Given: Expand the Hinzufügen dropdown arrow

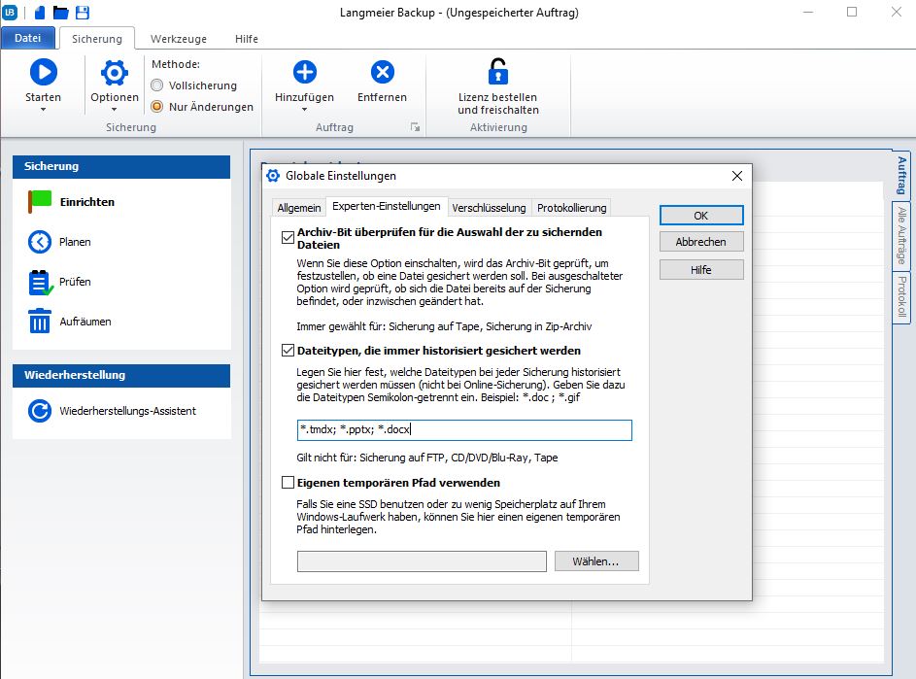Looking at the screenshot, I should coord(304,110).
